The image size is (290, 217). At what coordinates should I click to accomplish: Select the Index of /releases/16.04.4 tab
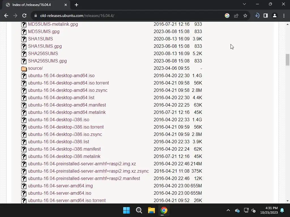tap(36, 5)
